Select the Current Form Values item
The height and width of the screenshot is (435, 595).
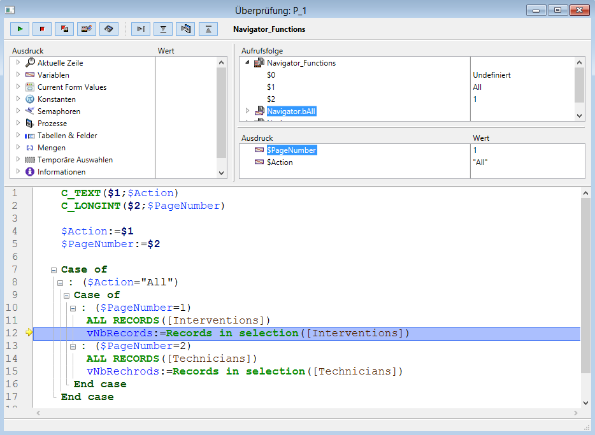click(x=71, y=87)
